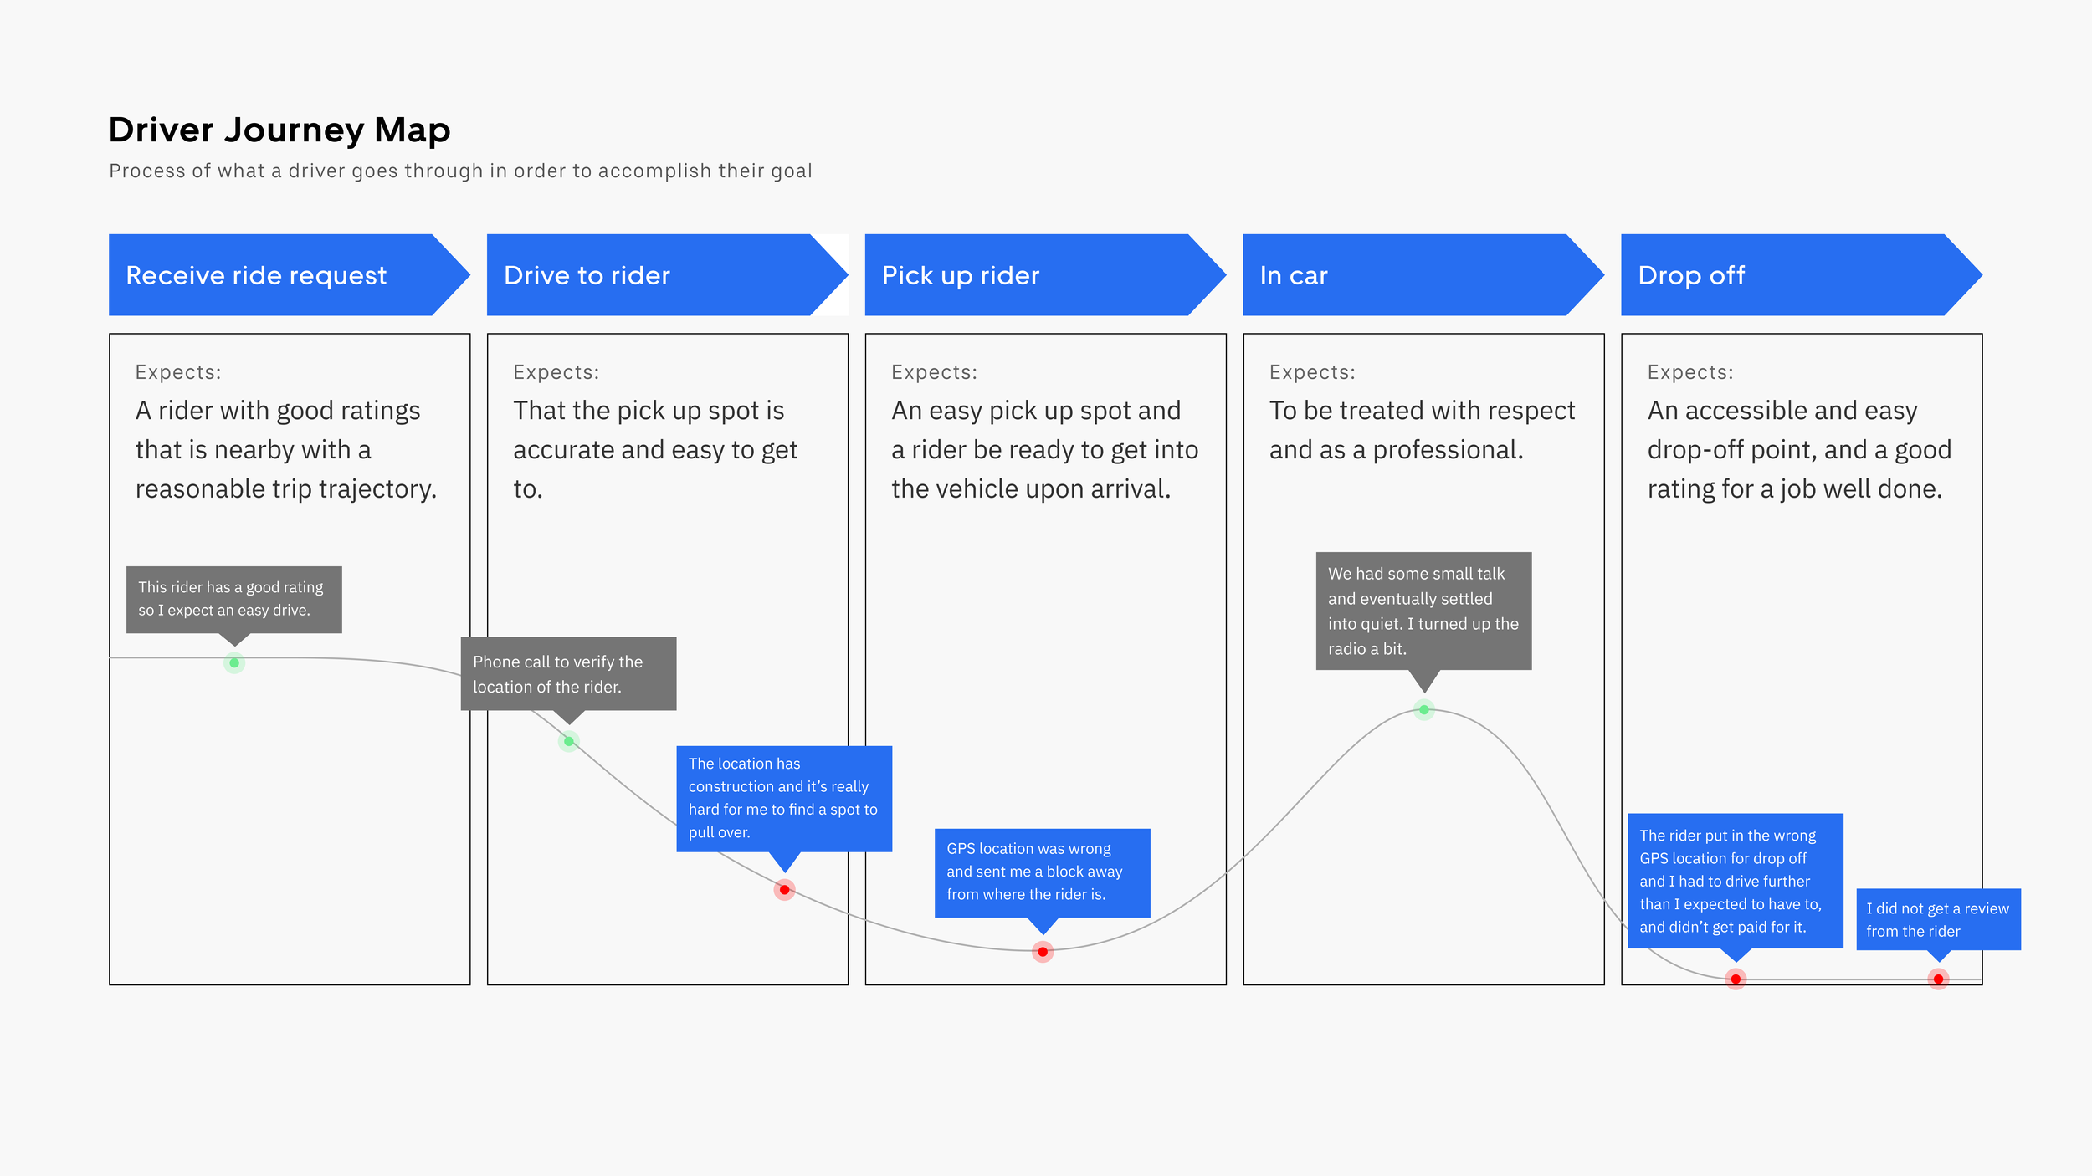Click green dot below phone call callout

[569, 741]
